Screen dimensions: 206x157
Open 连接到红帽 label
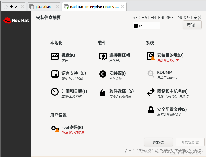point(120,55)
